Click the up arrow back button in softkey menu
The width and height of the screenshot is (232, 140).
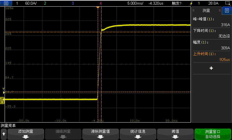[3, 134]
